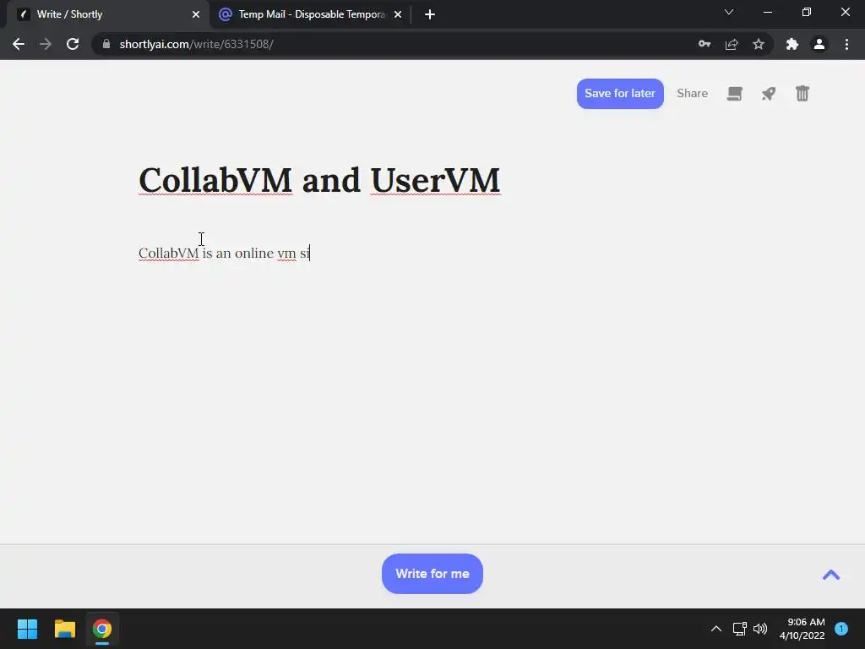Image resolution: width=865 pixels, height=649 pixels.
Task: Share this page icon in address bar
Action: pos(732,44)
